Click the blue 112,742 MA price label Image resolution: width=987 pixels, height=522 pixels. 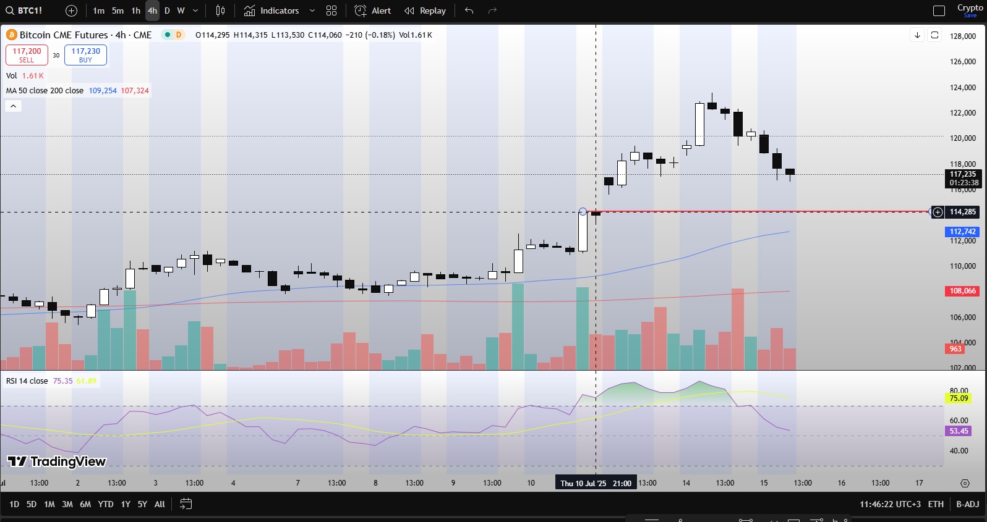pyautogui.click(x=962, y=232)
